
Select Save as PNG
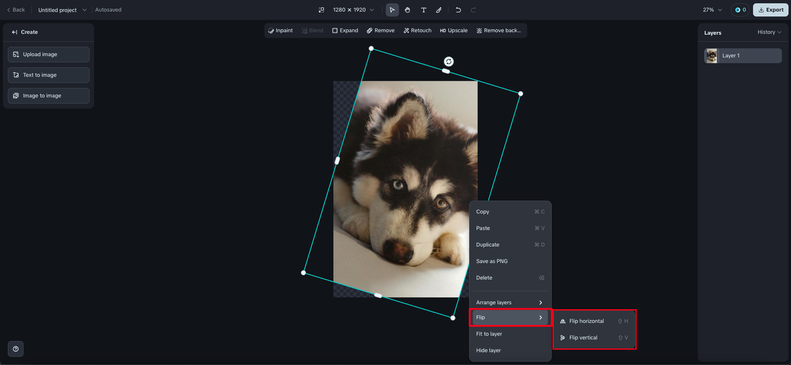coord(510,261)
